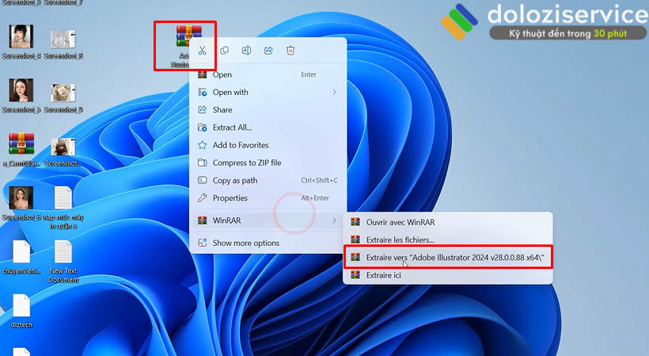This screenshot has width=649, height=356.
Task: Click Show more options
Action: (x=245, y=243)
